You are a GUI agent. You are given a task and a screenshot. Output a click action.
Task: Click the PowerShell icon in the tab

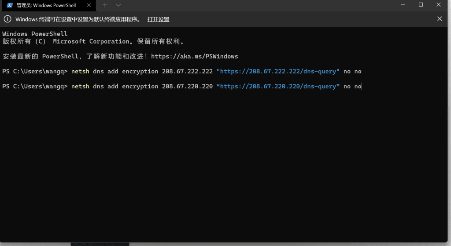point(10,5)
